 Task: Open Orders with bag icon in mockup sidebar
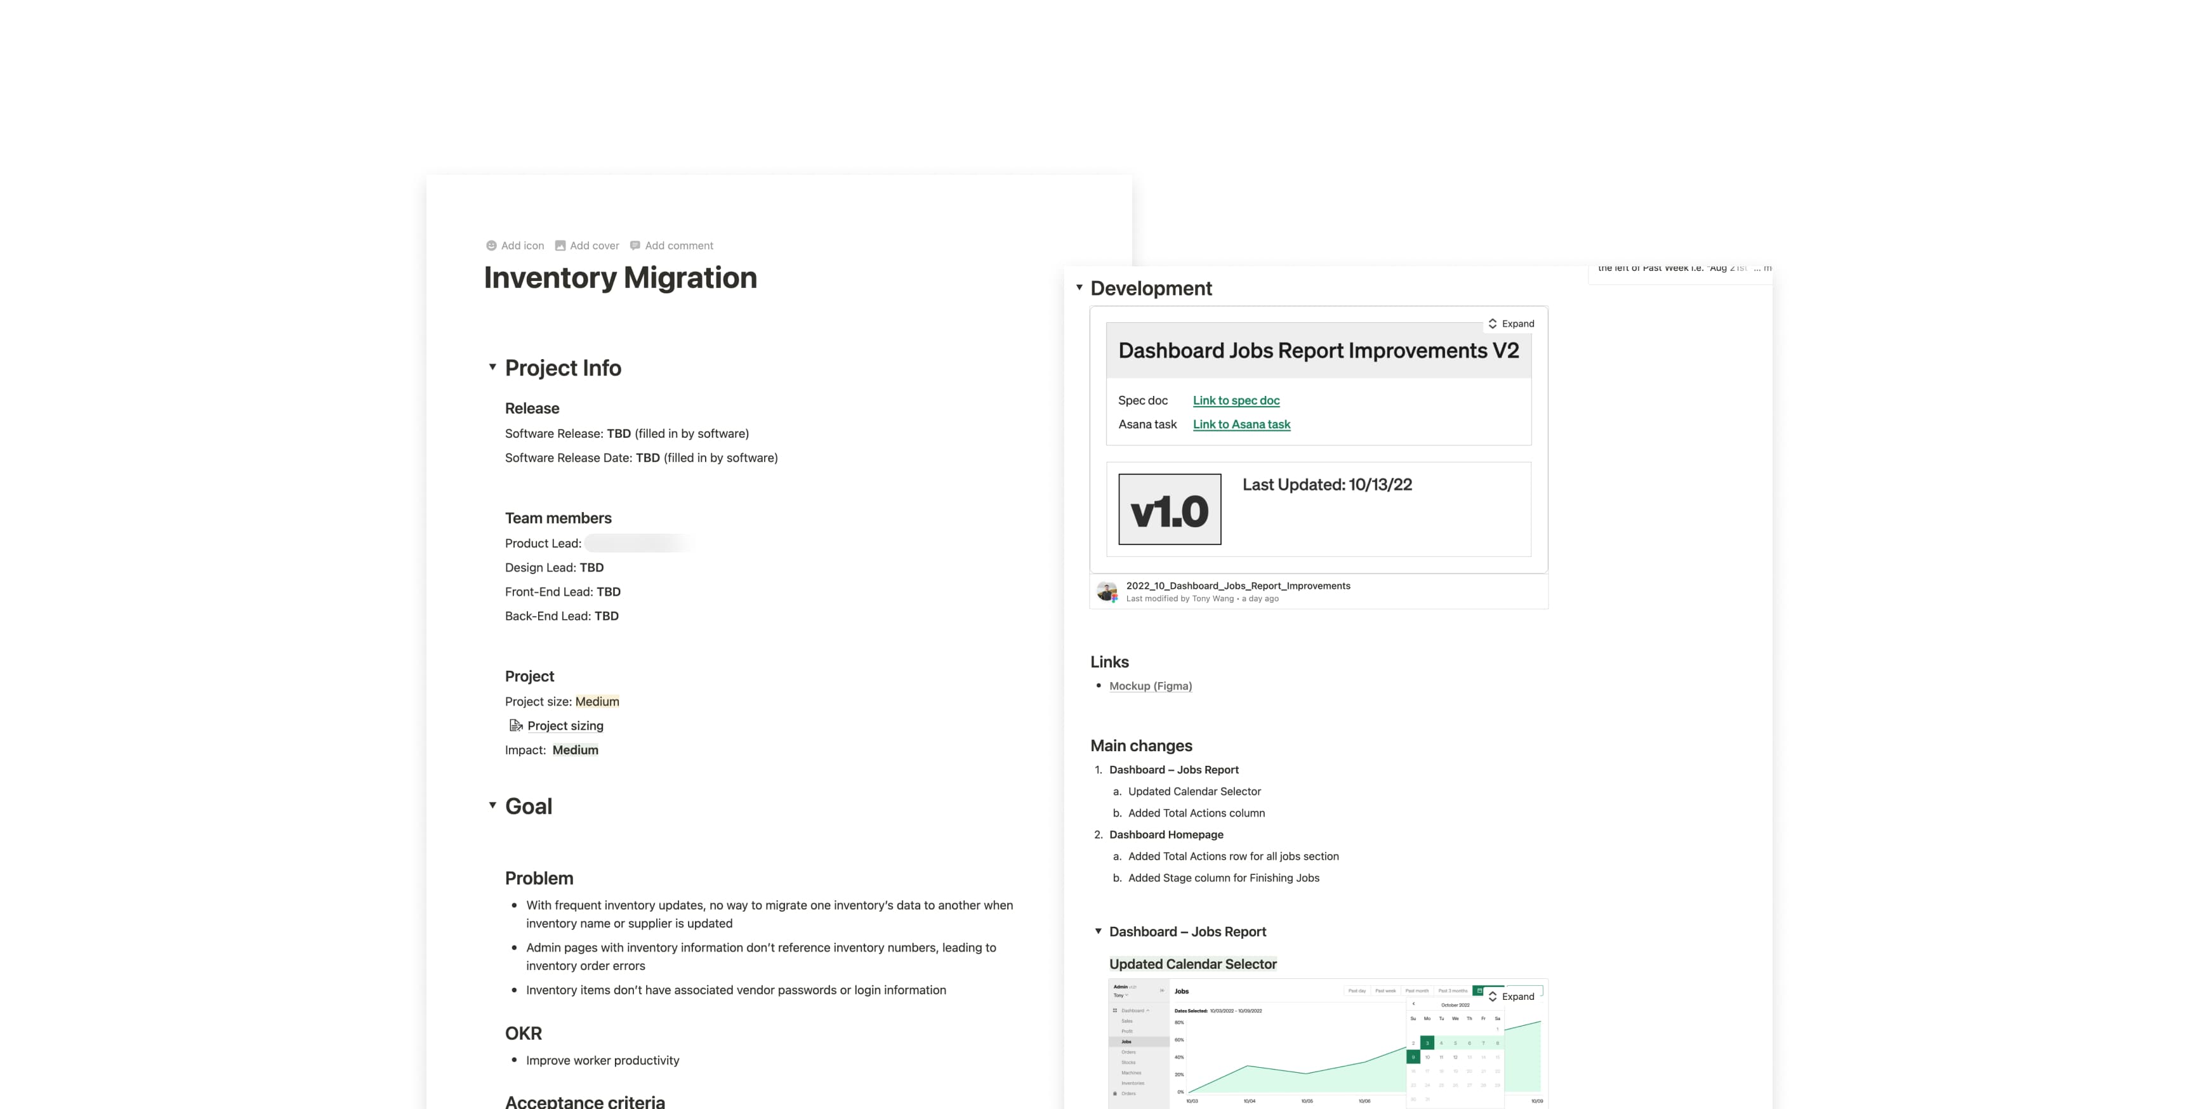[1123, 1093]
